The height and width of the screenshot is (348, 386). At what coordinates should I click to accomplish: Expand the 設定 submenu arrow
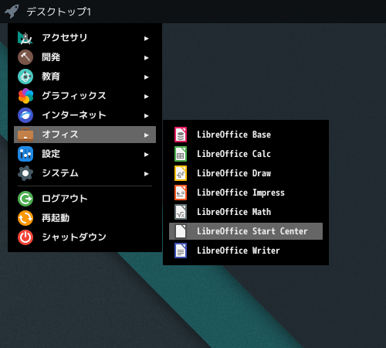147,155
